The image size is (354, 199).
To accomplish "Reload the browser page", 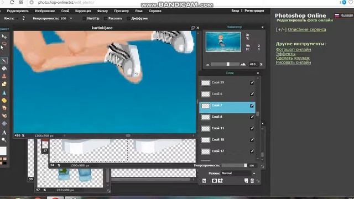I will [12, 2].
